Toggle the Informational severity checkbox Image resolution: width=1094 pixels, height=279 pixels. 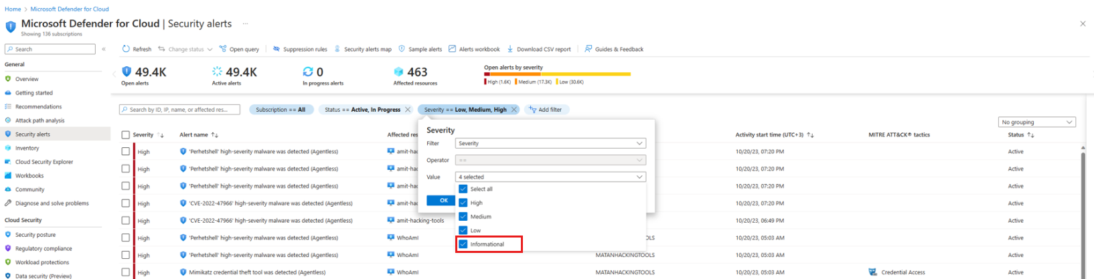click(x=463, y=244)
